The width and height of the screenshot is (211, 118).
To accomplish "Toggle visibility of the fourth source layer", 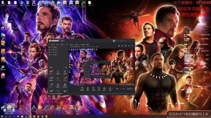I will tap(49, 55).
